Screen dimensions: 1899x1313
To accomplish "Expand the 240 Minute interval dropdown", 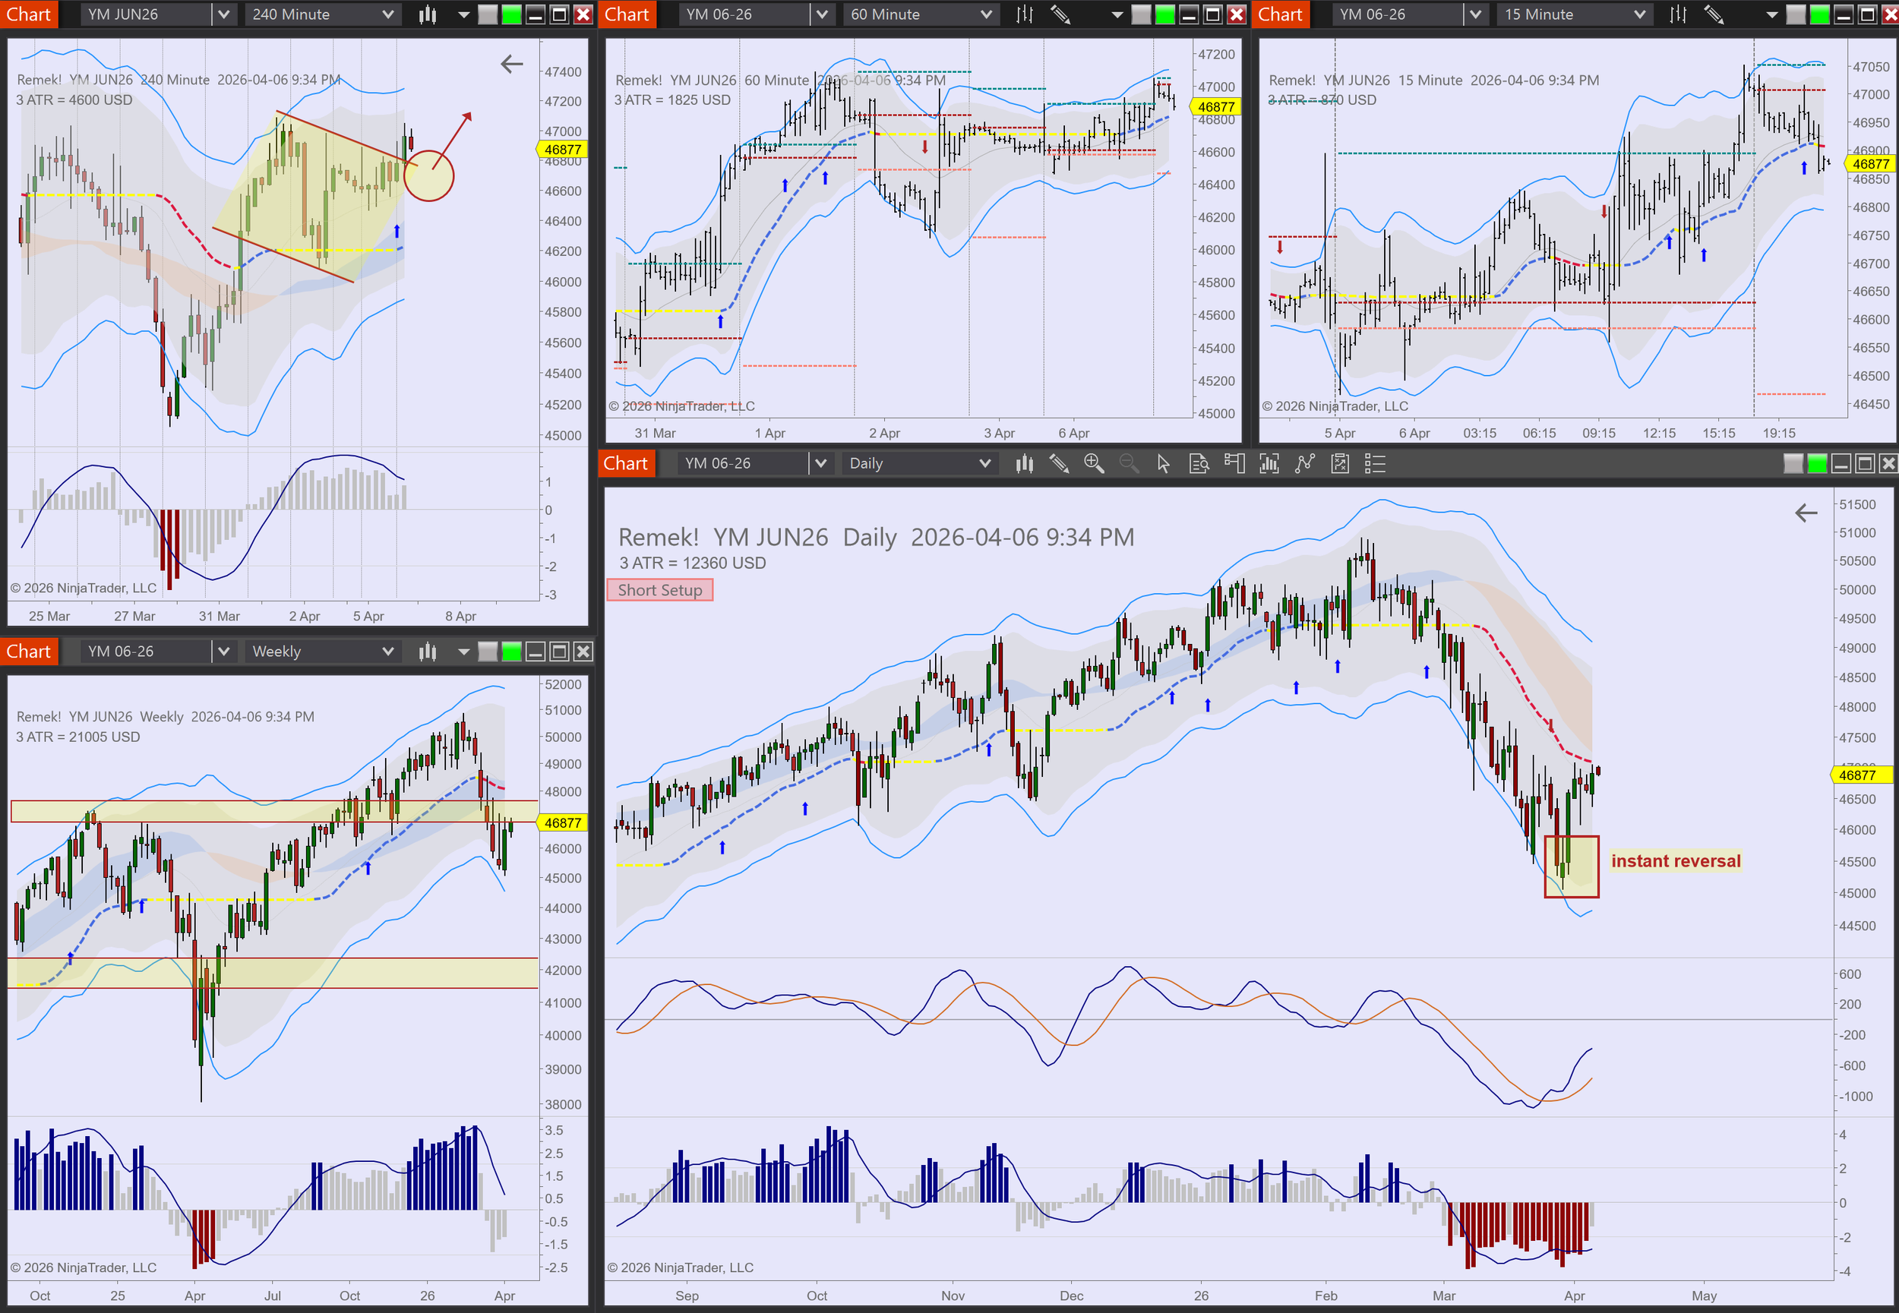I will 387,14.
